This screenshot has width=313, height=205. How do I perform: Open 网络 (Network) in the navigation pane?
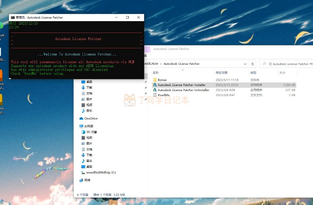pos(87,180)
